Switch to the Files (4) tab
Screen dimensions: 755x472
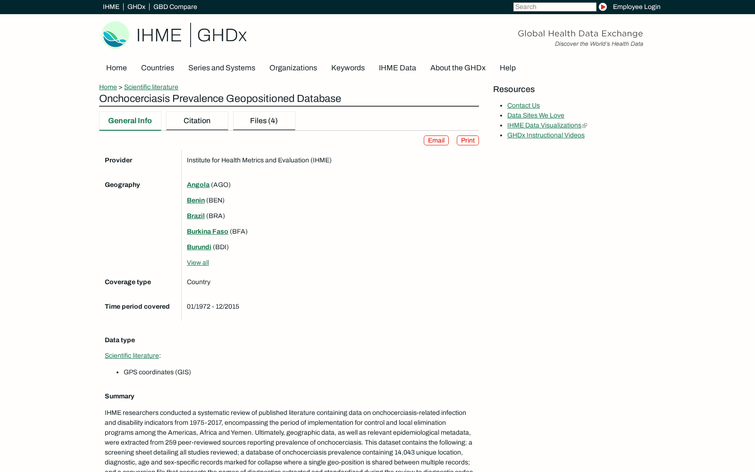264,121
